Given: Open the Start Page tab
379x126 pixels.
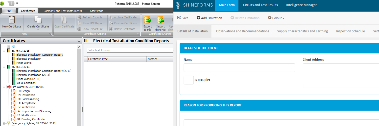Looking at the screenshot, I should (x=97, y=11).
